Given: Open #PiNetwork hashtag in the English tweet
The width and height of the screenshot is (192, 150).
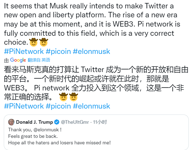Looking at the screenshot, I should [x=24, y=51].
